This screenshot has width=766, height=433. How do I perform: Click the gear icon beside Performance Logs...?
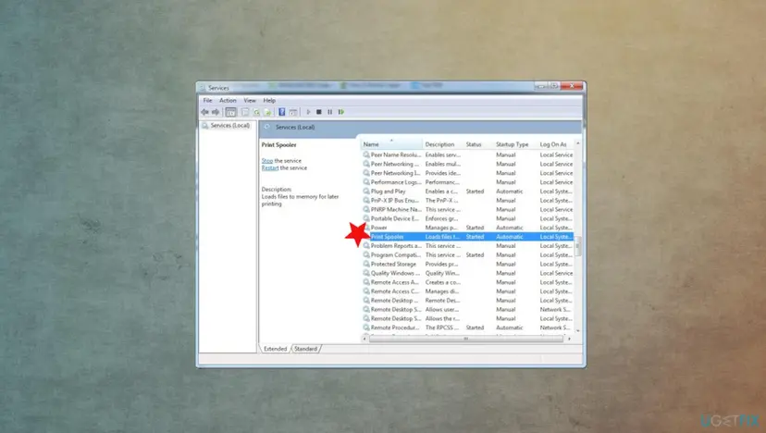pyautogui.click(x=366, y=181)
